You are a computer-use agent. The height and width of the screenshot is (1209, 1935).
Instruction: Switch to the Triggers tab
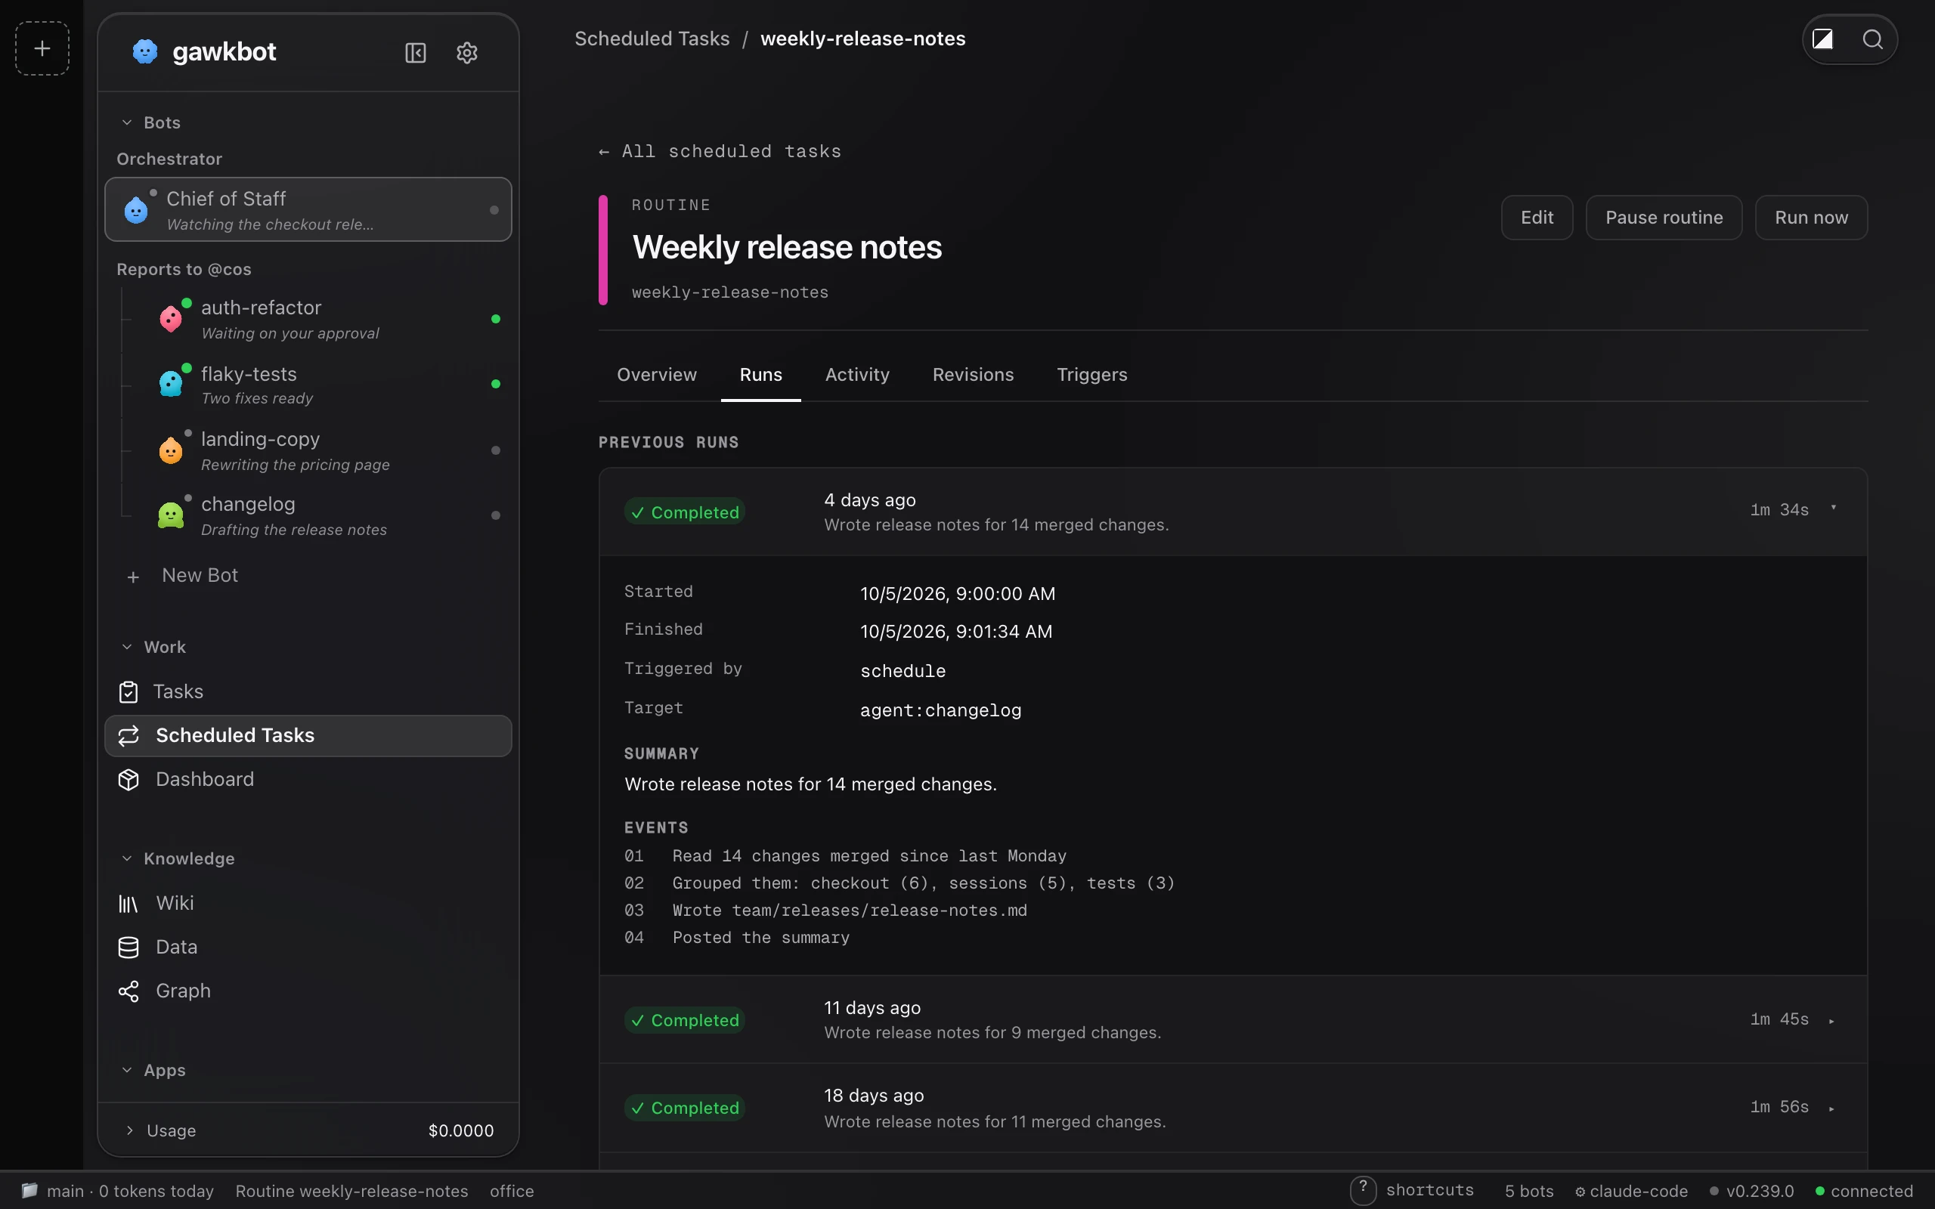1092,375
